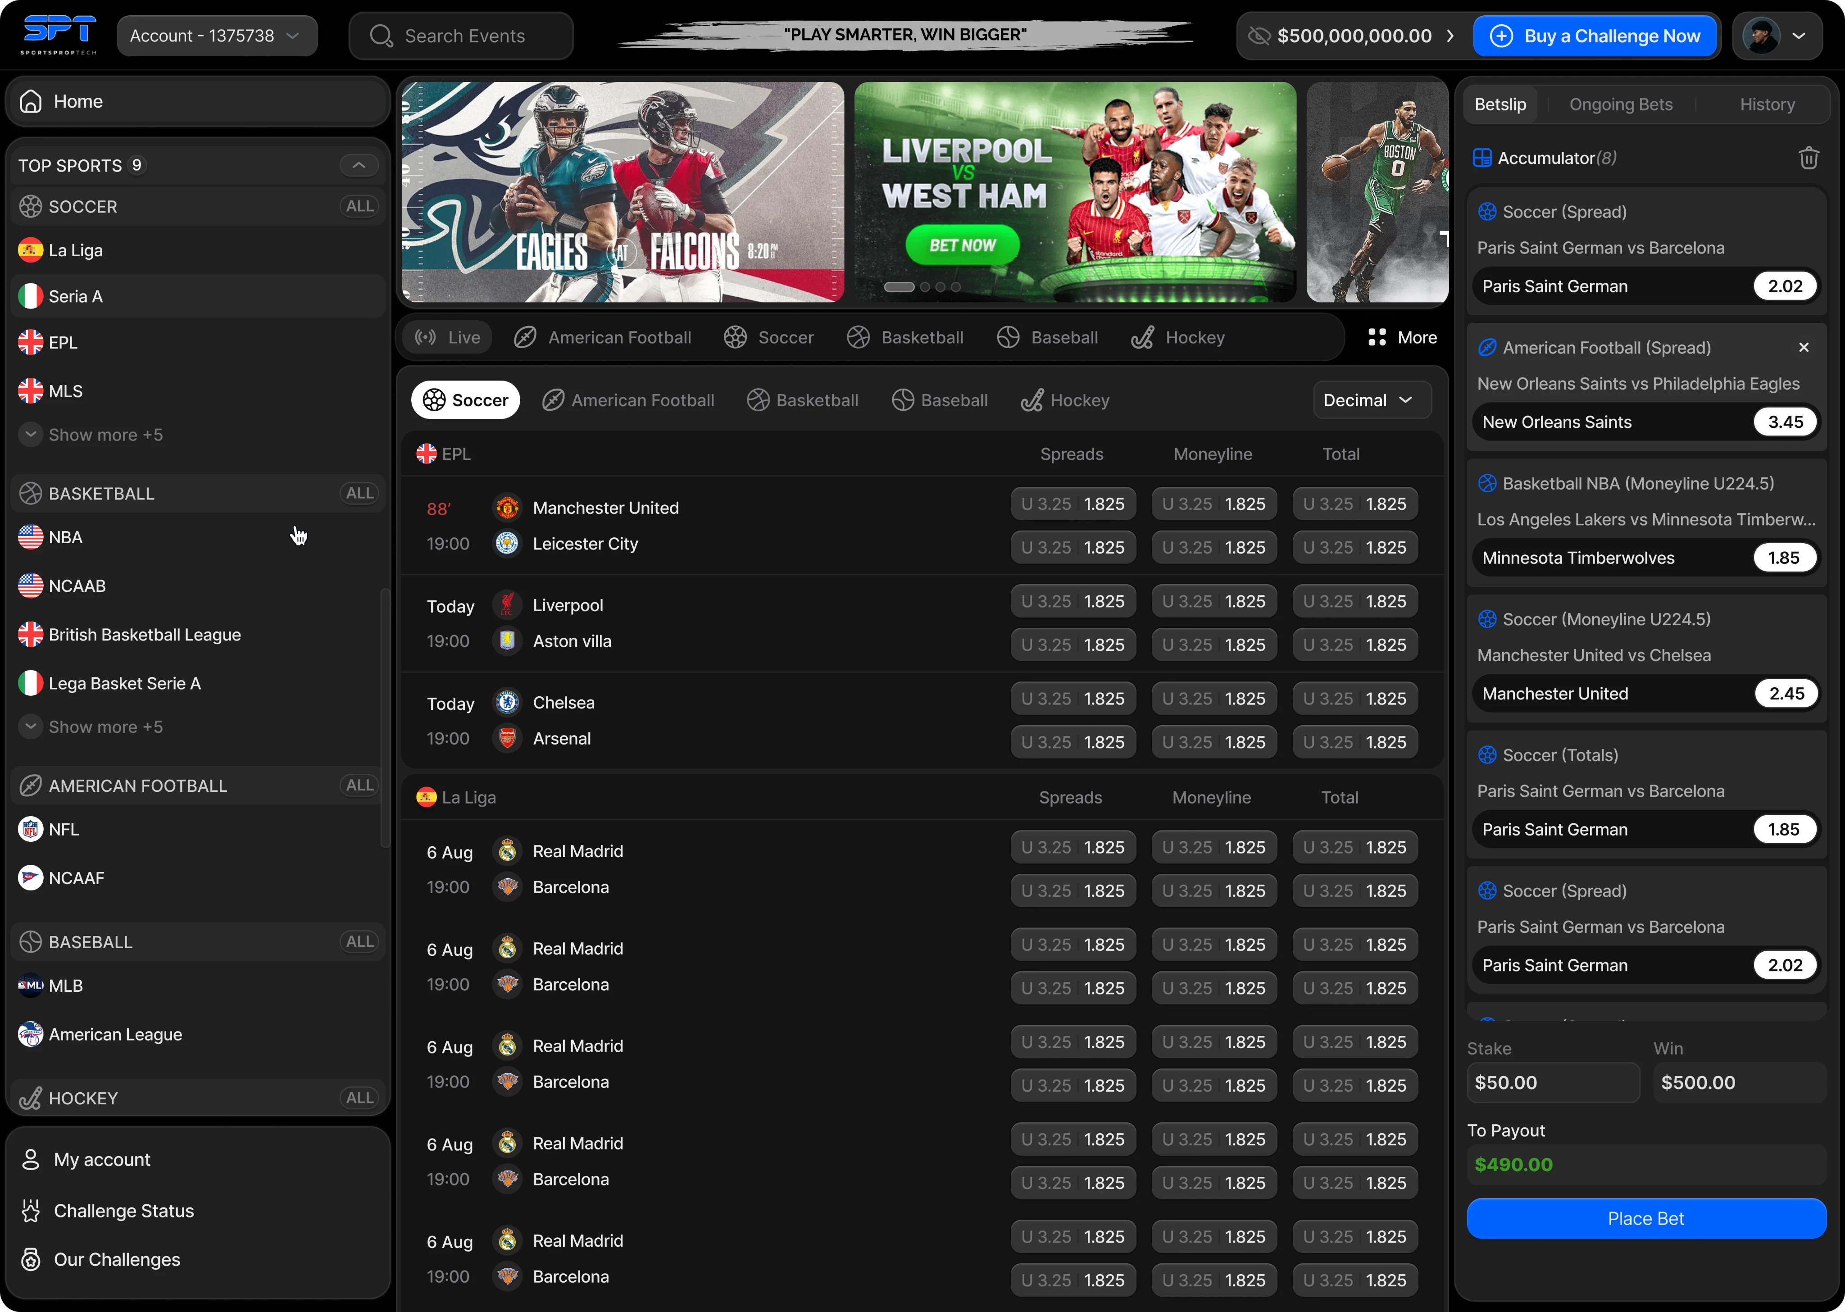The width and height of the screenshot is (1845, 1312).
Task: Select Chelsea Moneyline odds 1.825
Action: (x=1214, y=698)
